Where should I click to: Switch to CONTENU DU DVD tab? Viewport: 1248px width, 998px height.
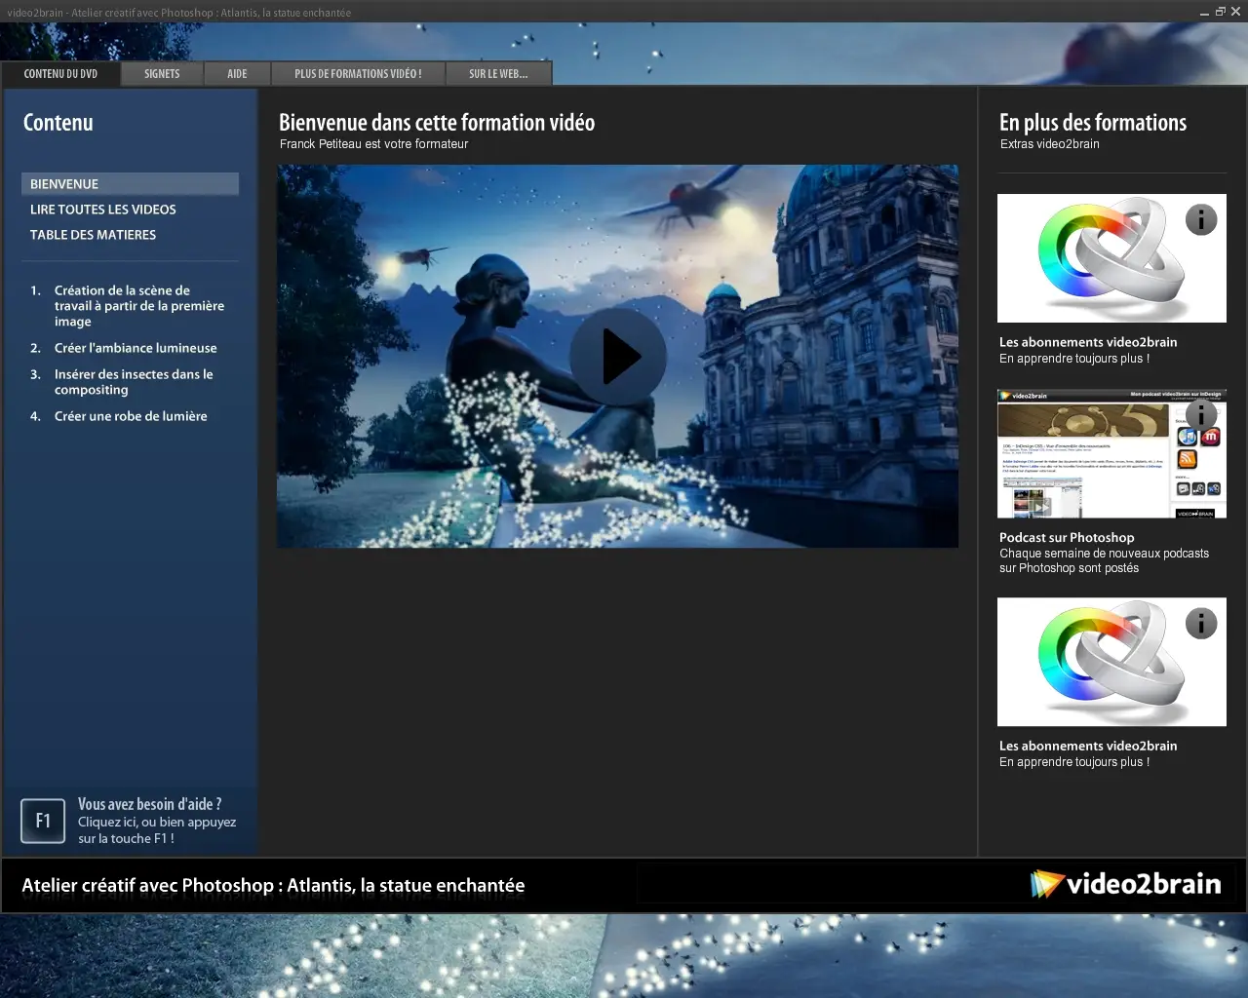pyautogui.click(x=60, y=74)
